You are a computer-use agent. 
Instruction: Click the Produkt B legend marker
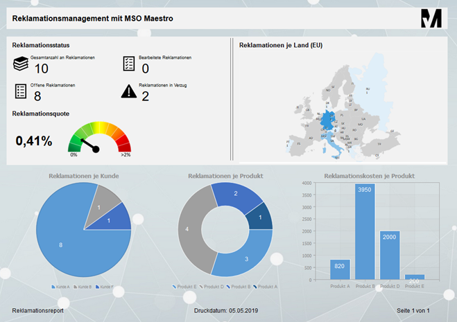pos(228,287)
